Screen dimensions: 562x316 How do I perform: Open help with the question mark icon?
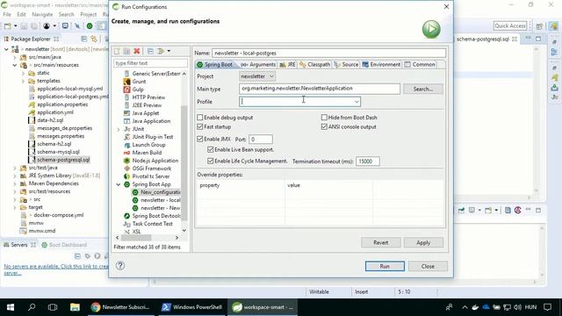(x=120, y=265)
